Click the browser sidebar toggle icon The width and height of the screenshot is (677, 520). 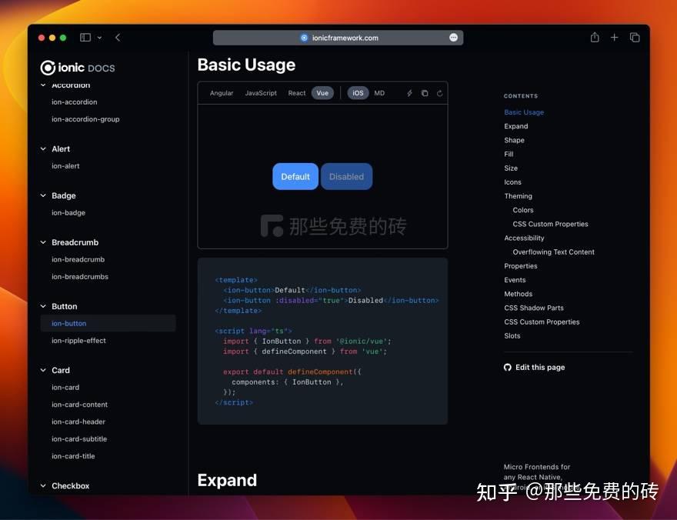(85, 36)
